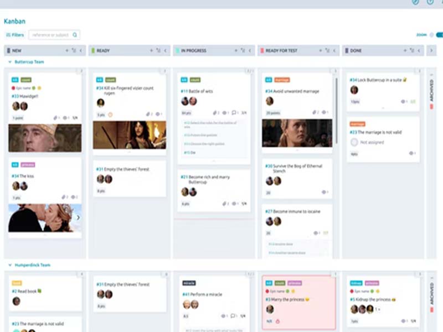
Task: Fold the DONE column
Action: point(419,50)
